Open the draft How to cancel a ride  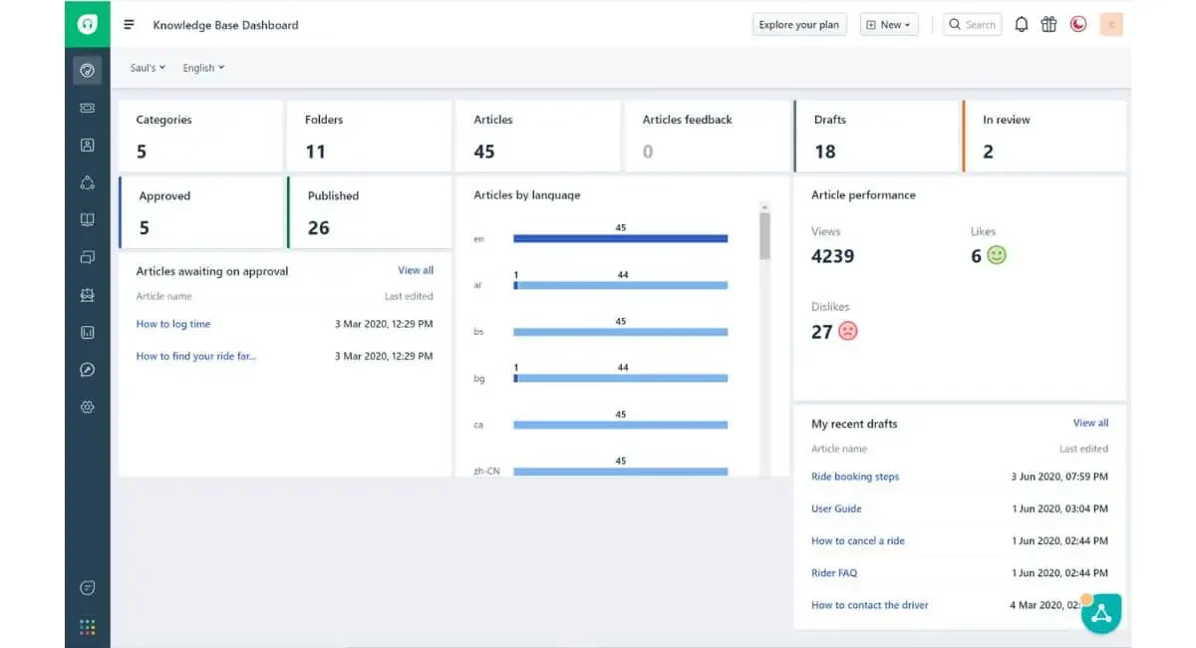[x=858, y=540]
